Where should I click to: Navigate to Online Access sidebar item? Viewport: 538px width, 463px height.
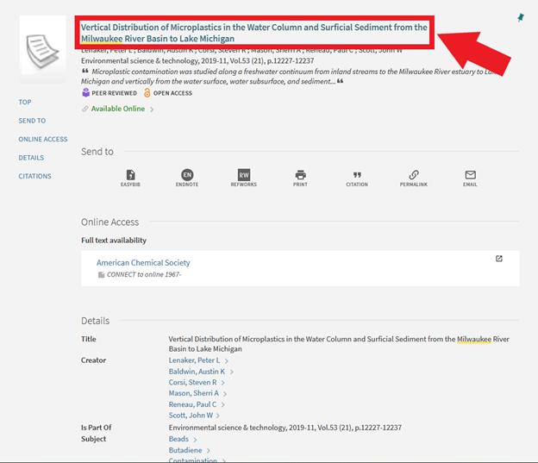42,139
